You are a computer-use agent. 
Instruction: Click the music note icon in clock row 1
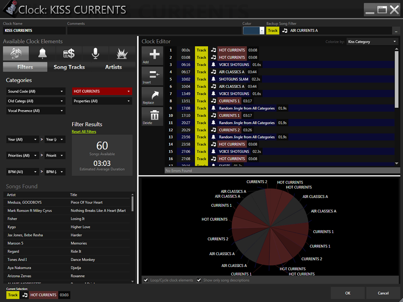(x=213, y=50)
